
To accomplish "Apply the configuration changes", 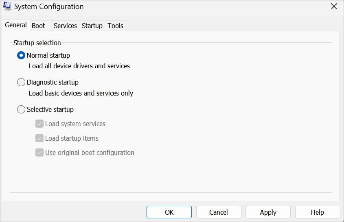I will [x=268, y=212].
